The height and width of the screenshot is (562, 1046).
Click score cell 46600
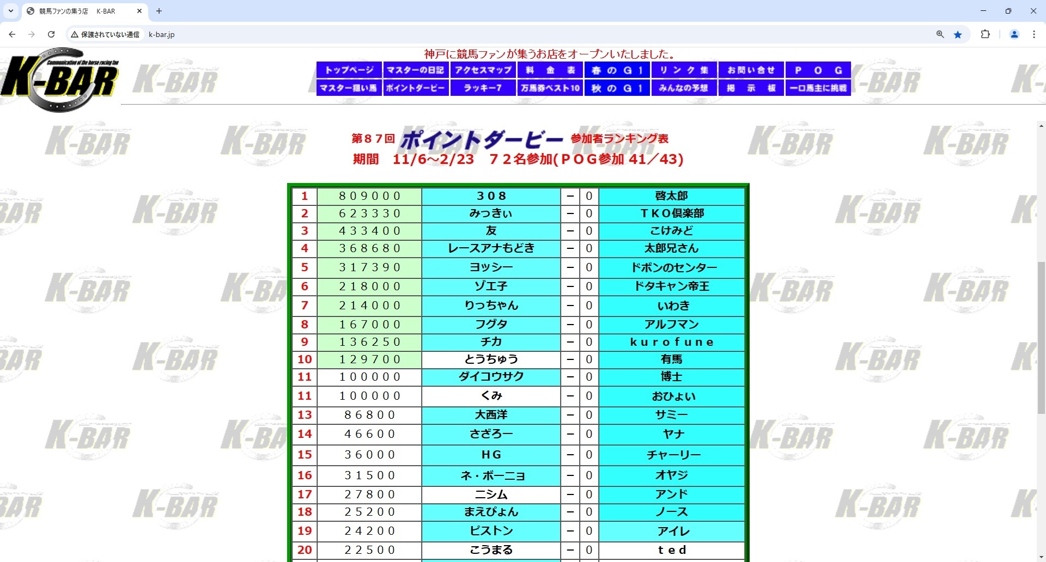coord(369,434)
